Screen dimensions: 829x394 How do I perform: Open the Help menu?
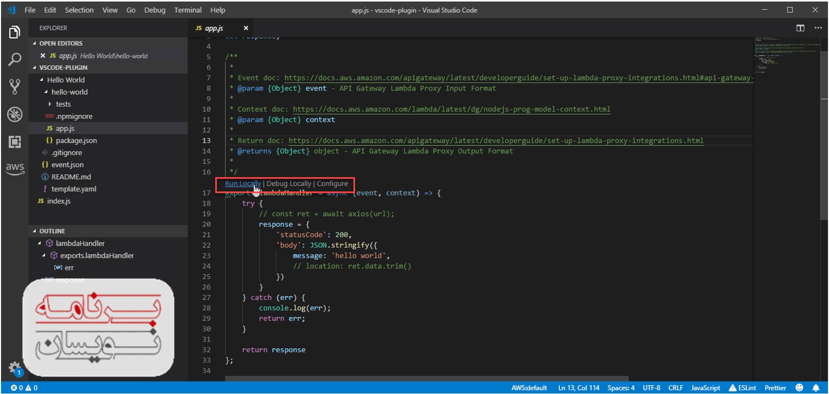point(218,10)
